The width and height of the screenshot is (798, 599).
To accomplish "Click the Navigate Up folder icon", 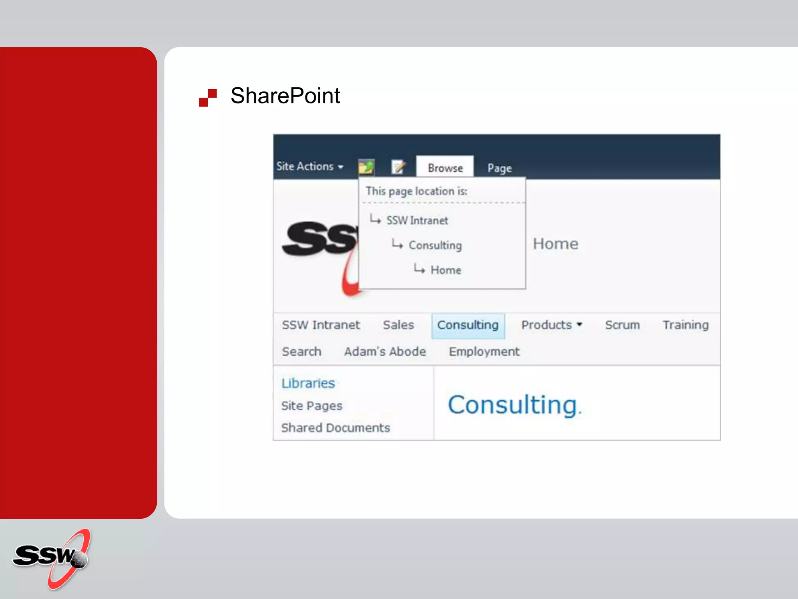I will click(x=366, y=167).
